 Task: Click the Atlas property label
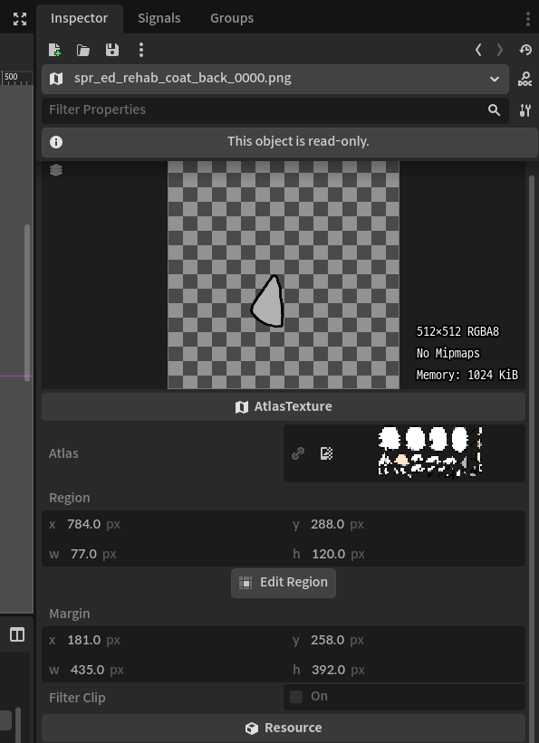pyautogui.click(x=63, y=453)
